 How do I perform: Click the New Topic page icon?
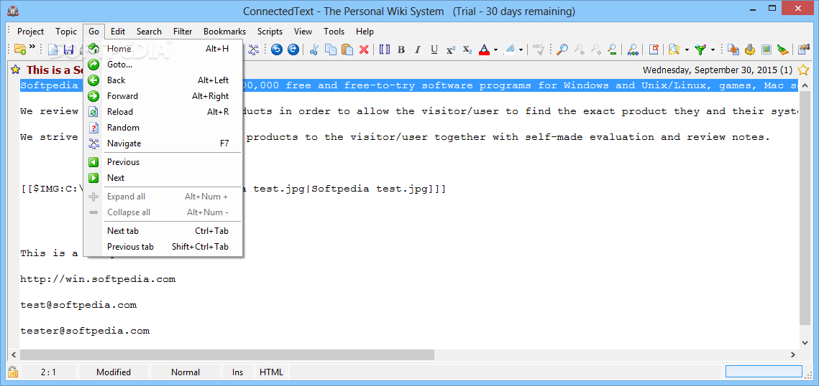pos(52,50)
